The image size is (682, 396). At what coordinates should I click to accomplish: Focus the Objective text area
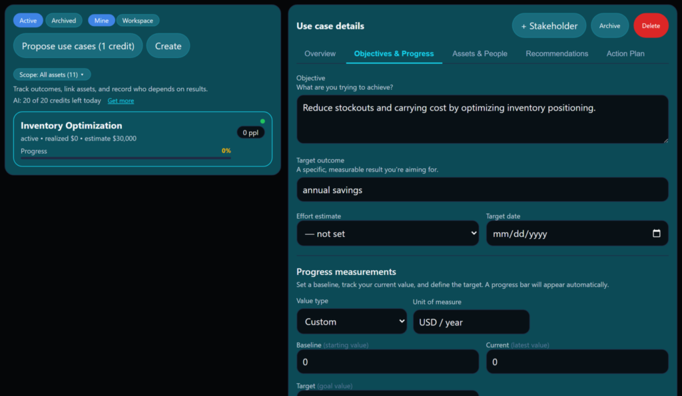482,119
